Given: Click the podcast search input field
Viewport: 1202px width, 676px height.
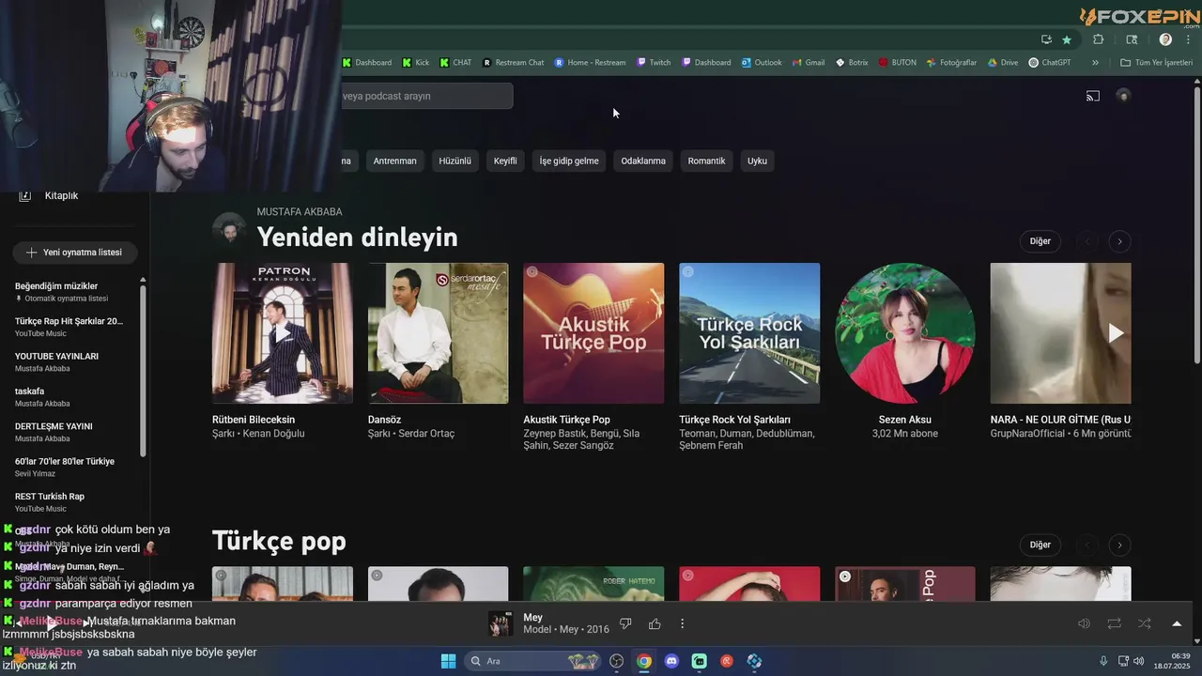Looking at the screenshot, I should pos(427,96).
